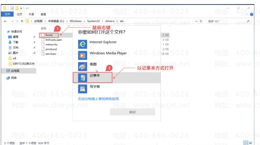Click etc breadcrumb segment
This screenshot has width=260, height=145.
122,21
